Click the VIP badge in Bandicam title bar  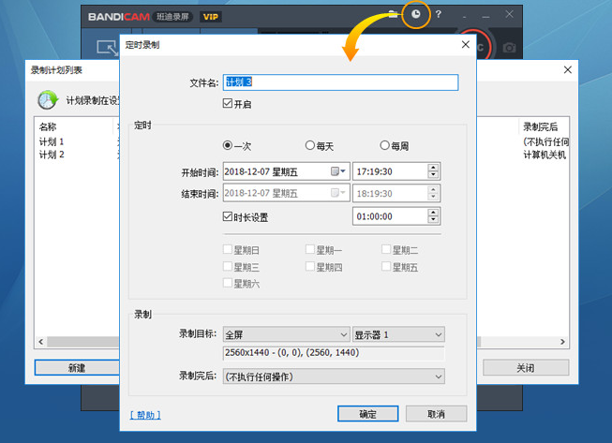click(211, 17)
